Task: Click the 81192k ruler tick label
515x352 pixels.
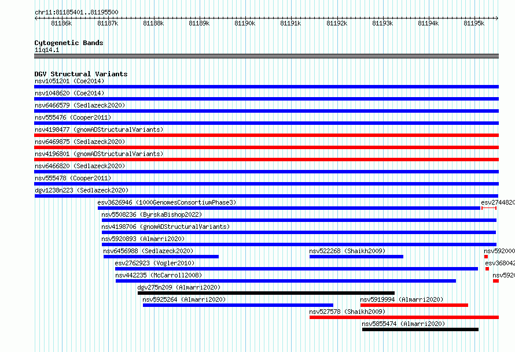Action: tap(337, 23)
